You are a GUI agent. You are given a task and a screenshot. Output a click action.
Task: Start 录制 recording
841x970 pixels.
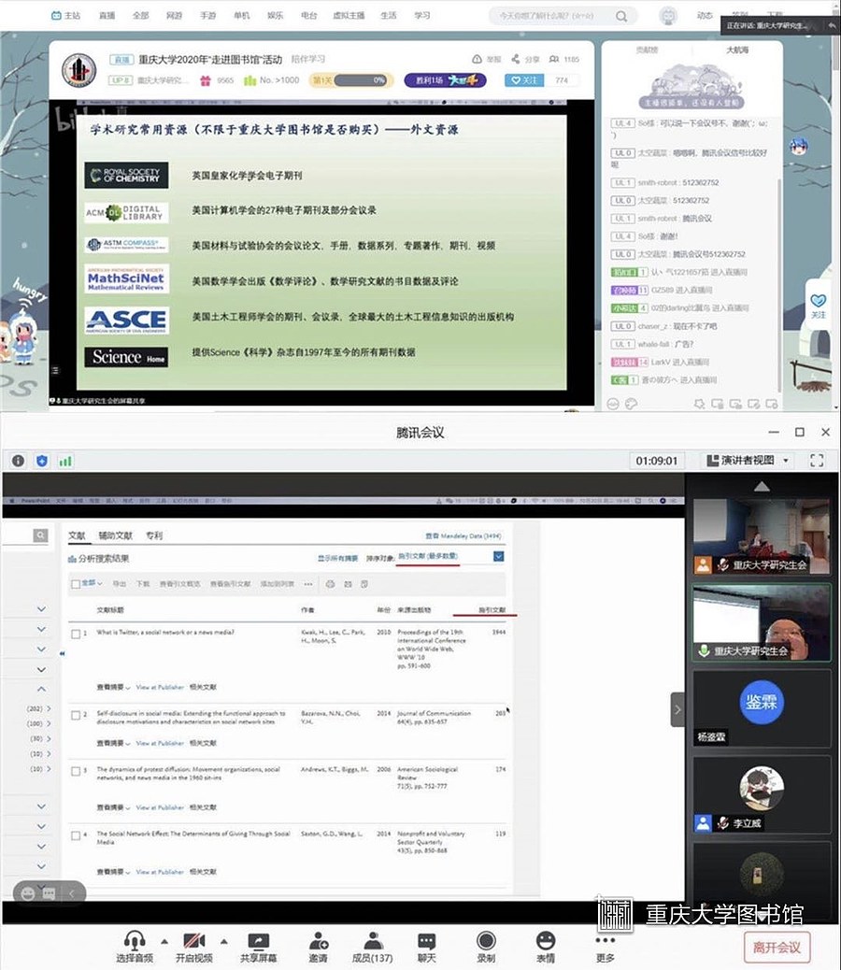point(486,947)
